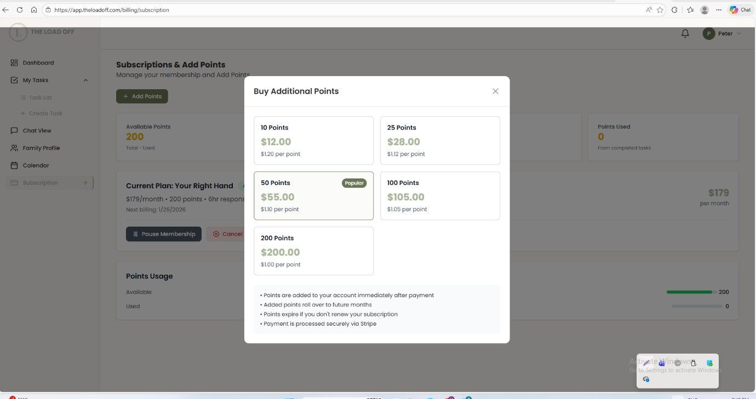756x399 pixels.
Task: Click The Load Off logo
Action: click(x=42, y=32)
